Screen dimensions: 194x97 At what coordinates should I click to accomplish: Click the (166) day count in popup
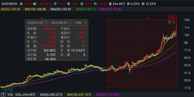[78, 23]
